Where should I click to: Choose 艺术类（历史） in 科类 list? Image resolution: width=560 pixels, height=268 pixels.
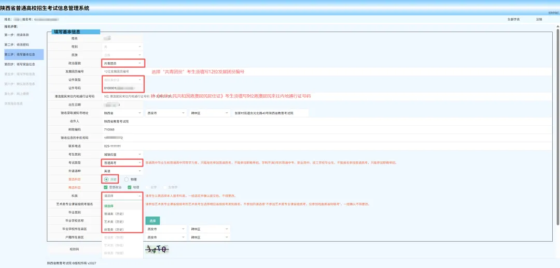point(122,221)
